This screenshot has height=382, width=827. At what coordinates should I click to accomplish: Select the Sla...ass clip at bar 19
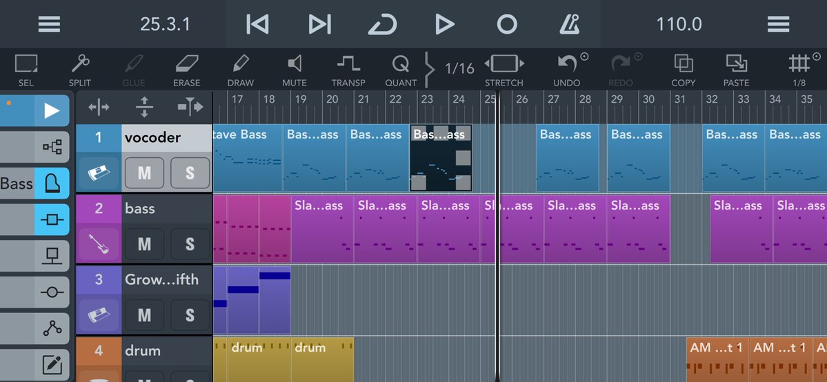pos(322,229)
